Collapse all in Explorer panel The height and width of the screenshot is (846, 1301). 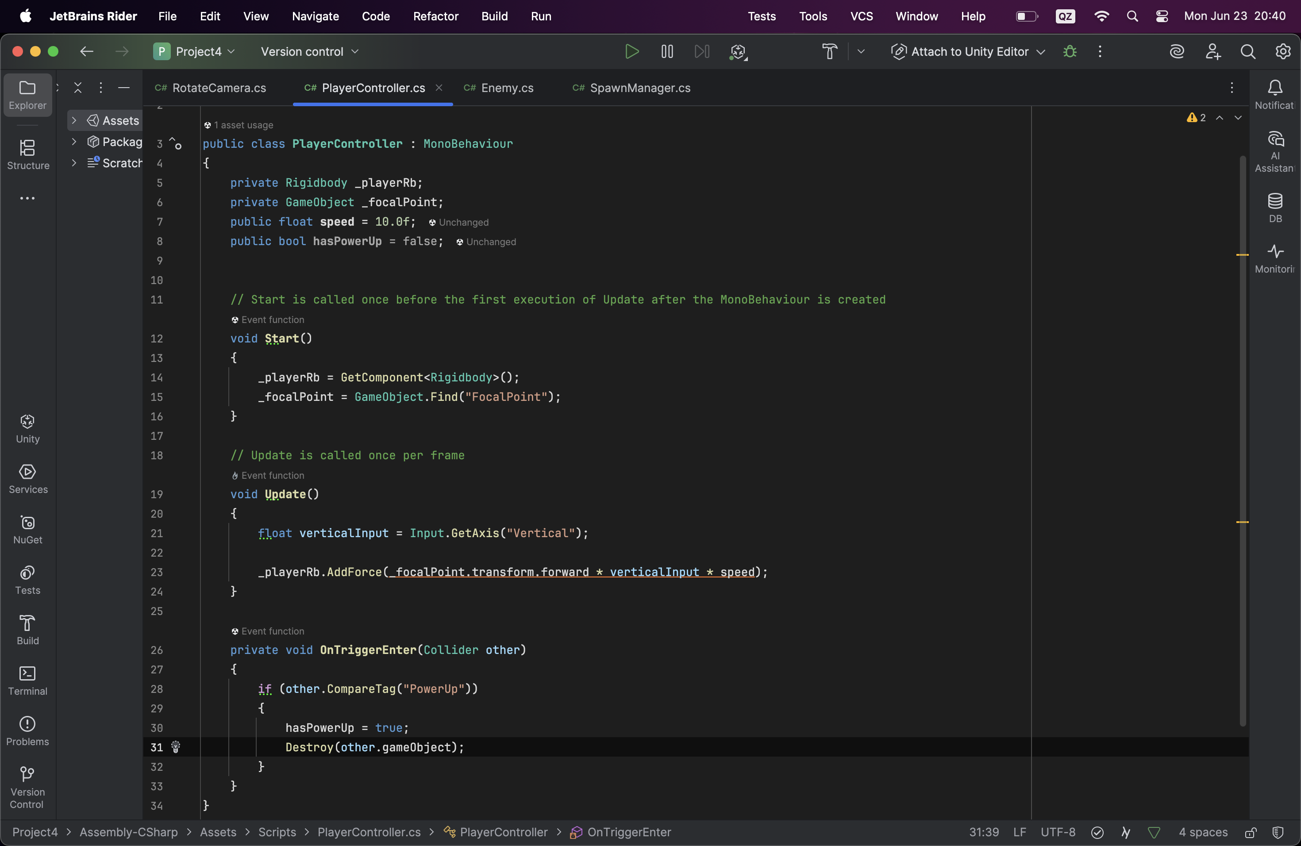coord(77,88)
